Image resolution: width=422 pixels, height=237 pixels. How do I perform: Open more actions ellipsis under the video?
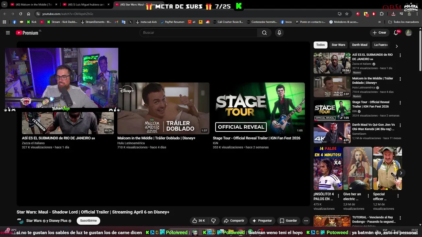click(306, 221)
